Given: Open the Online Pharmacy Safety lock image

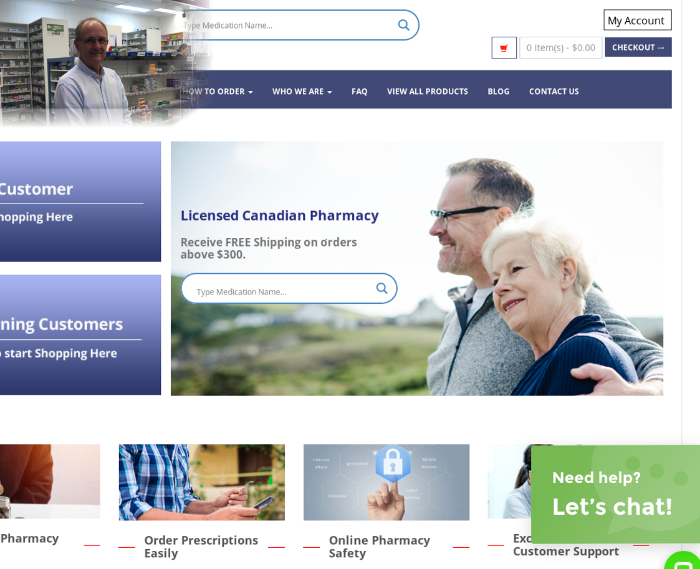Looking at the screenshot, I should point(386,482).
